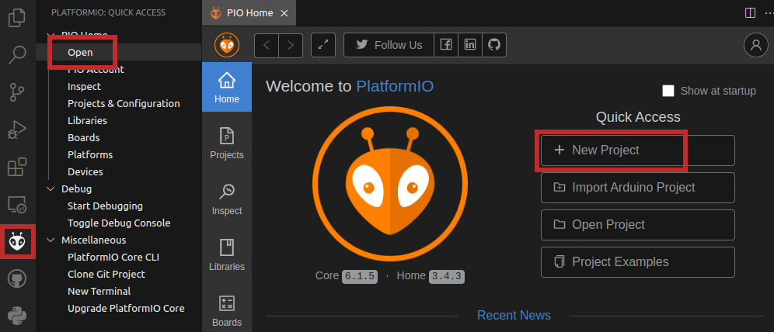Open Project Examples
This screenshot has width=774, height=332.
[638, 262]
